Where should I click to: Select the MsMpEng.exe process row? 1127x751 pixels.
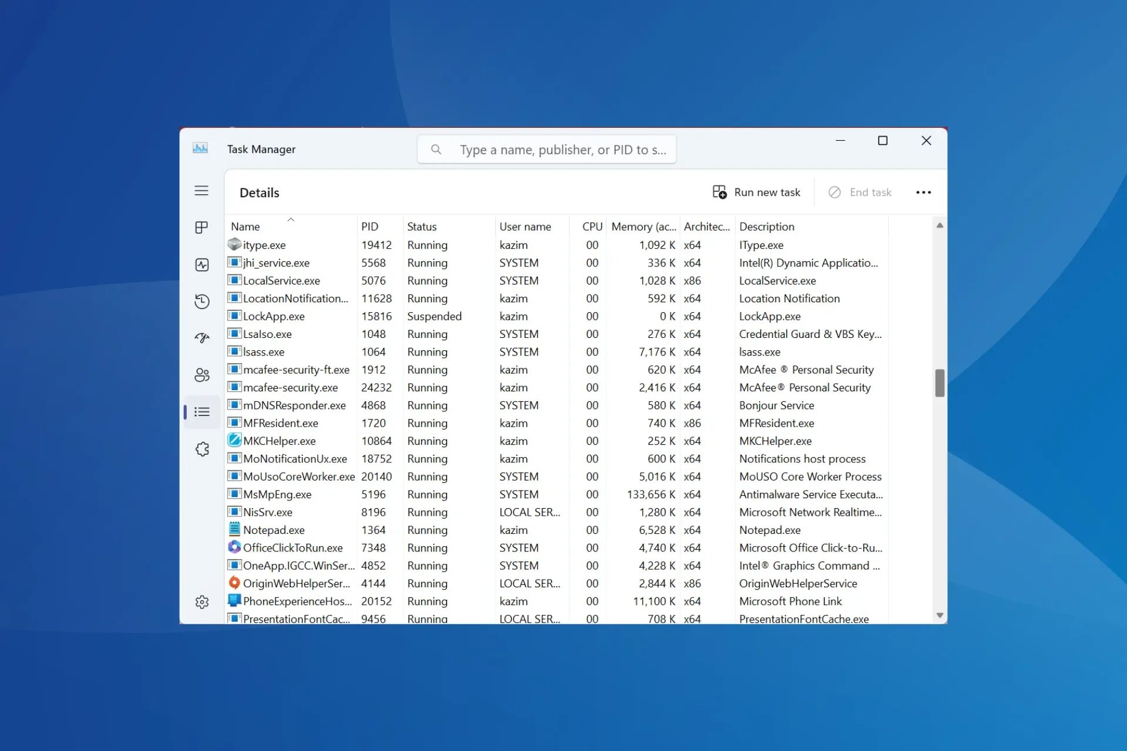click(x=277, y=495)
